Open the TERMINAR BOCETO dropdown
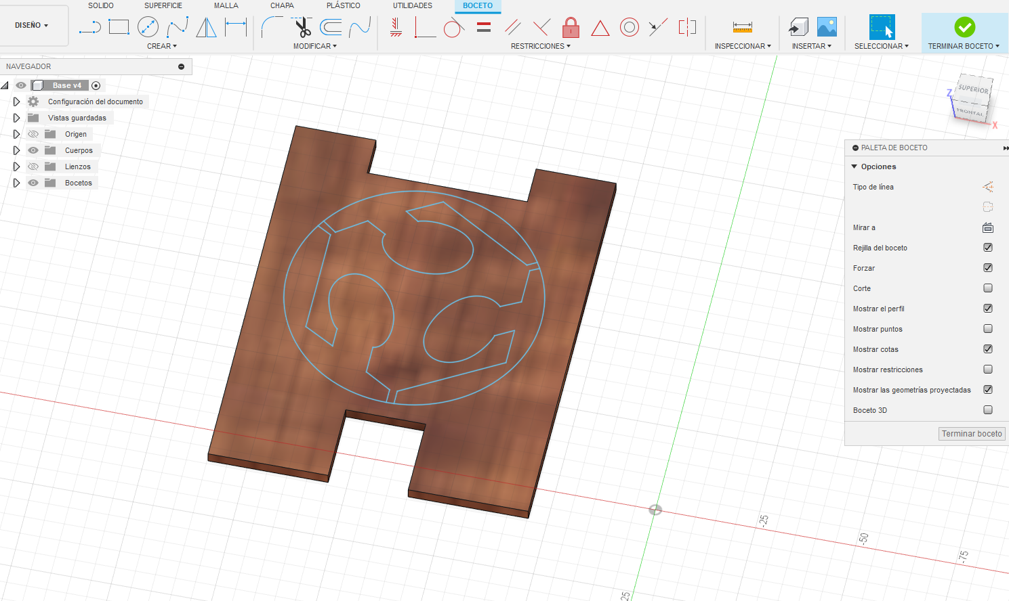Viewport: 1009px width, 601px height. 964,46
